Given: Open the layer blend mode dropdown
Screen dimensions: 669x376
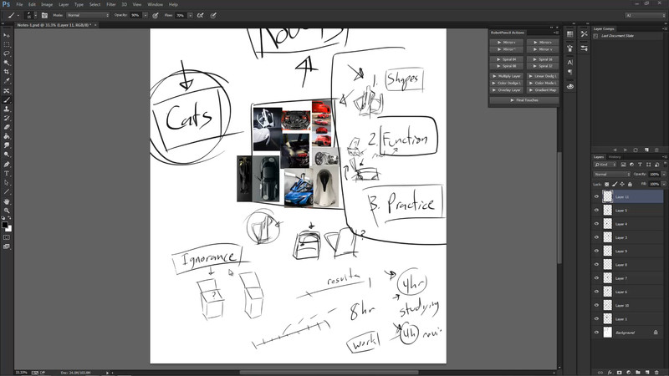Looking at the screenshot, I should click(612, 175).
